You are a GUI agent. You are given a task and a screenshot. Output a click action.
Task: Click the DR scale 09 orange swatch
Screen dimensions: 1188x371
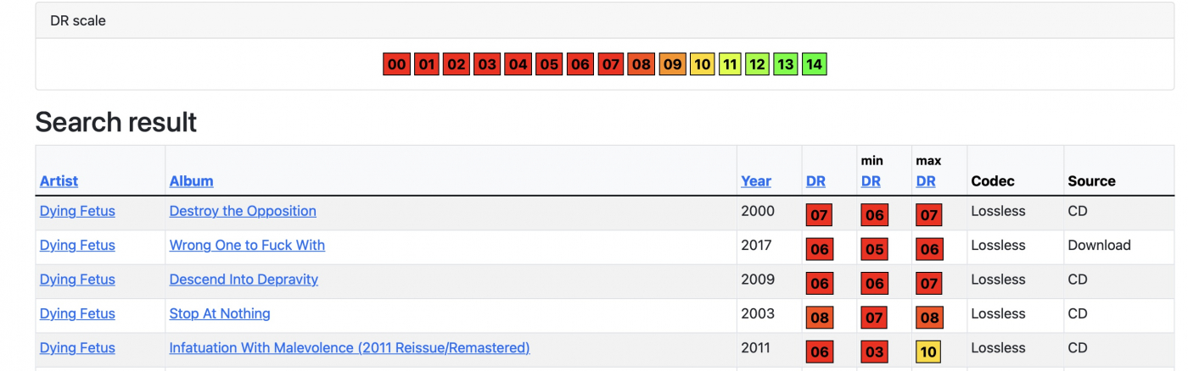[672, 64]
